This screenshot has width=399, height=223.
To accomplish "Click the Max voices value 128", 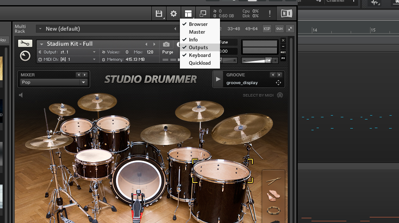I will [x=150, y=52].
